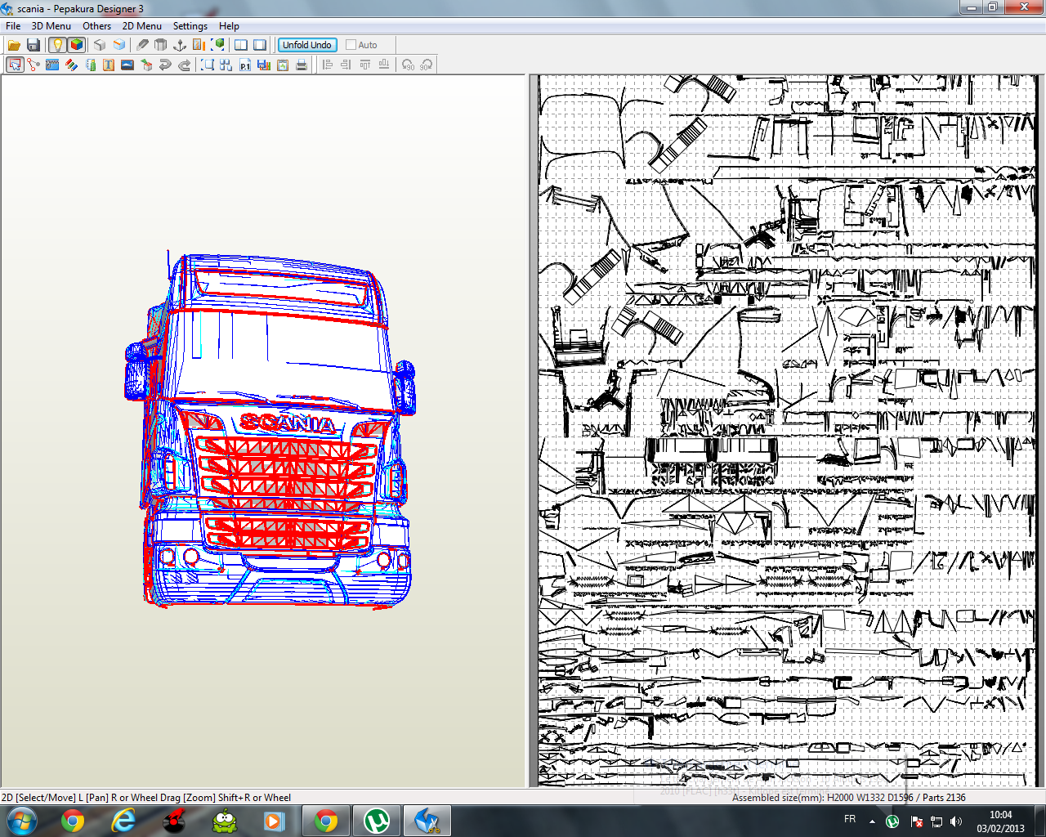Click the blue selection frame icon
This screenshot has width=1046, height=837.
coord(208,65)
